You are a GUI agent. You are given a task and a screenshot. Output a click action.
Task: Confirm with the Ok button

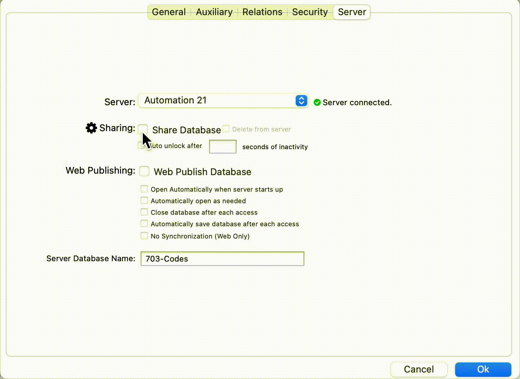483,369
